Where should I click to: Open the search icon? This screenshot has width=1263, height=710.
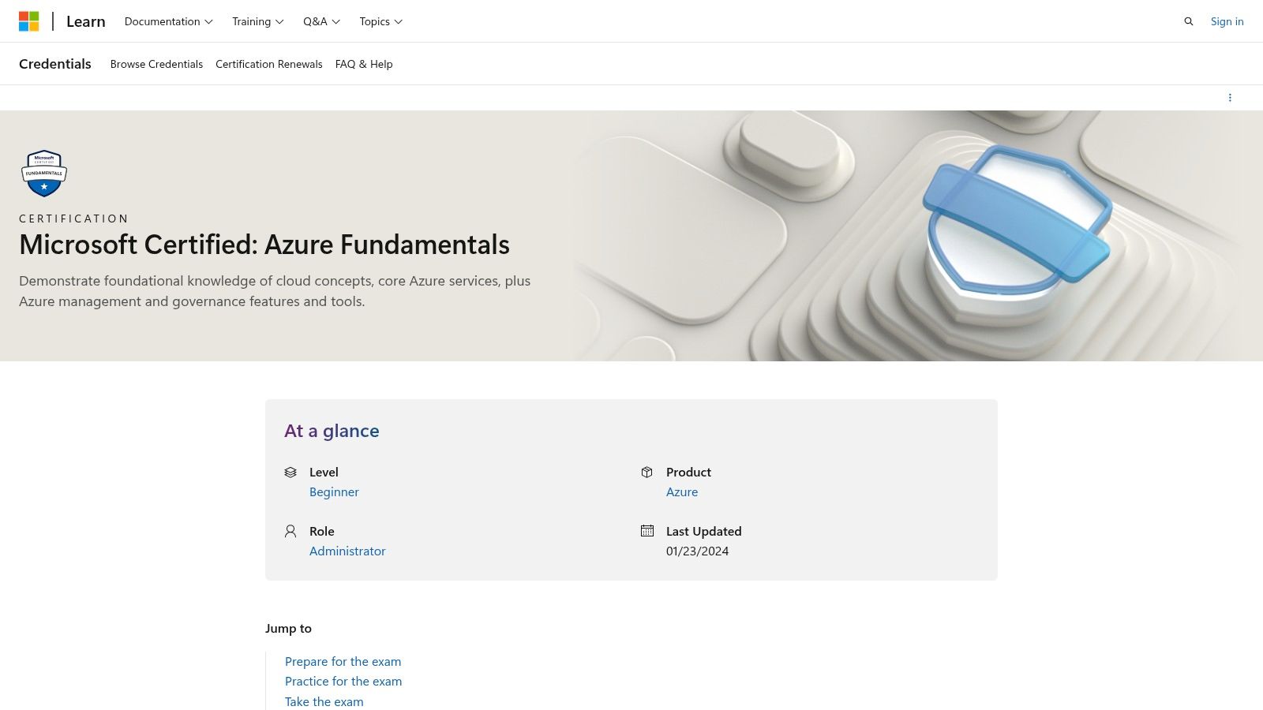coord(1189,21)
